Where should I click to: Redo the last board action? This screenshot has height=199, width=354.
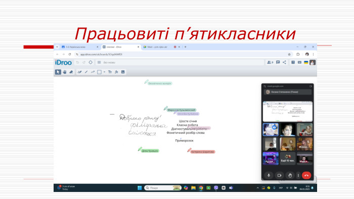click(84, 63)
